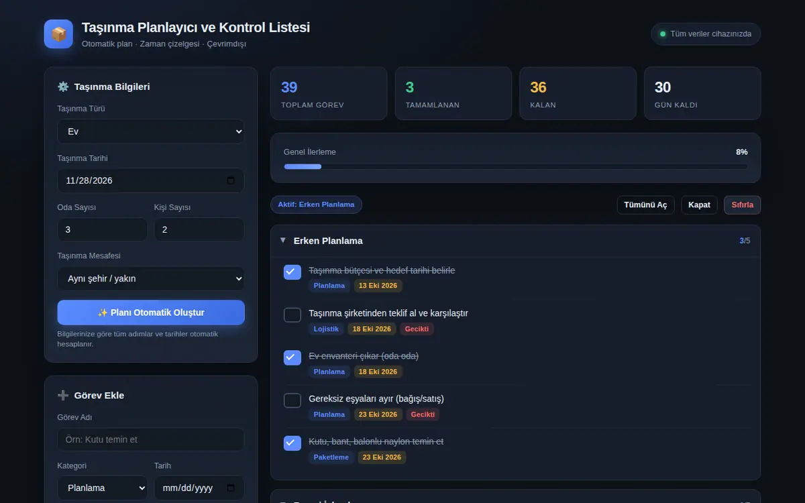Click the '13 Eki 2026' date tag
The height and width of the screenshot is (503, 805).
click(378, 286)
